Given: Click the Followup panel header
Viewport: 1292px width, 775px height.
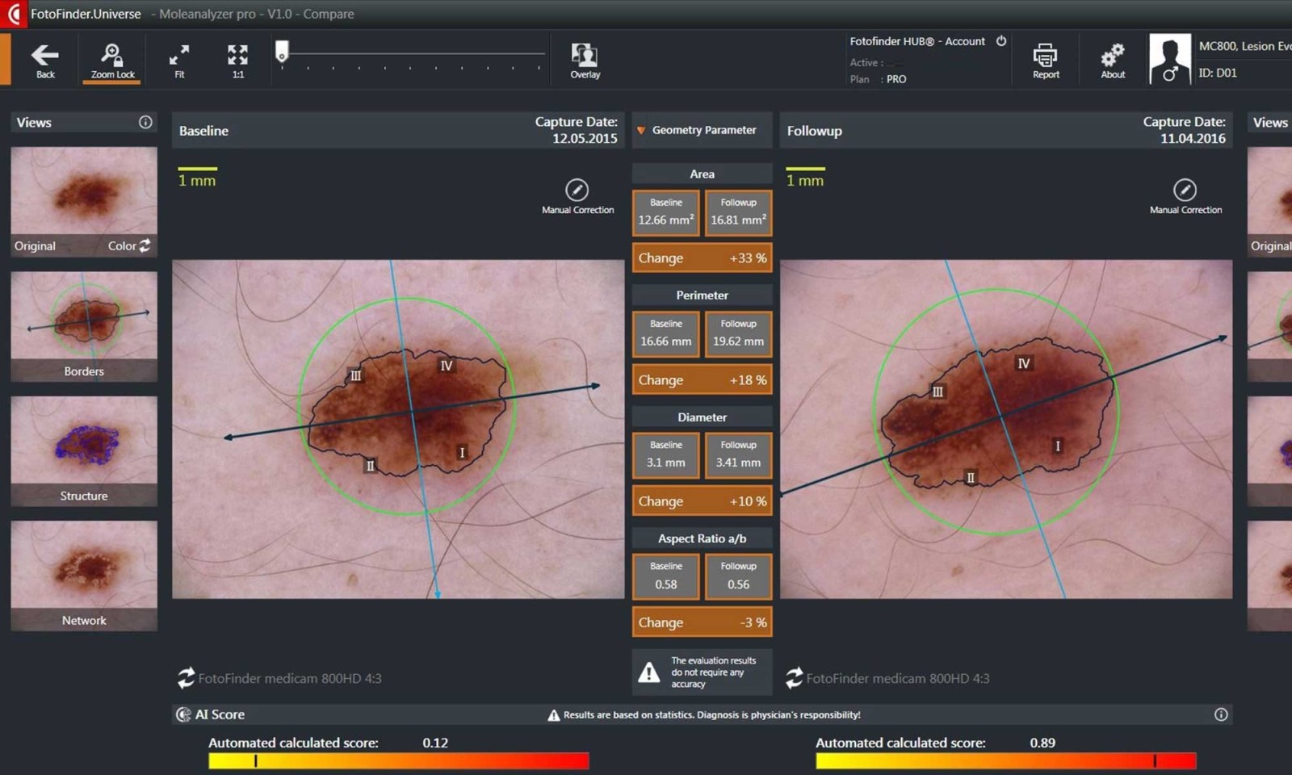Looking at the screenshot, I should pyautogui.click(x=1006, y=130).
